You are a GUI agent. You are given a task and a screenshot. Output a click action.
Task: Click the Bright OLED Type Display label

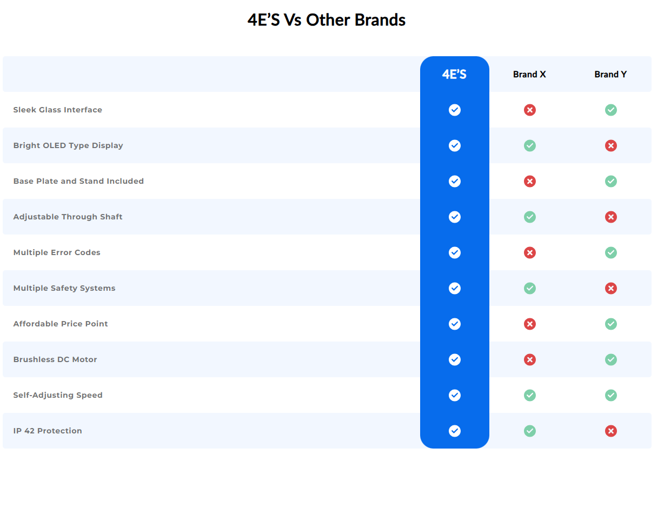coord(68,145)
